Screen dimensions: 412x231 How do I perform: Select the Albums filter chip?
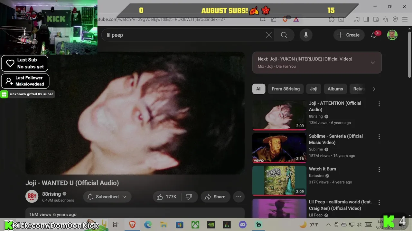tap(335, 89)
